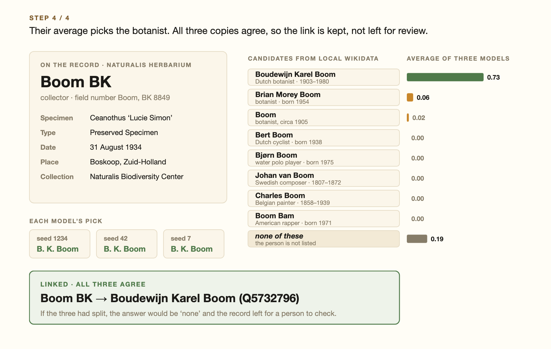The width and height of the screenshot is (551, 349).
Task: Click the 'Linked · all three agree' label
Action: click(93, 284)
